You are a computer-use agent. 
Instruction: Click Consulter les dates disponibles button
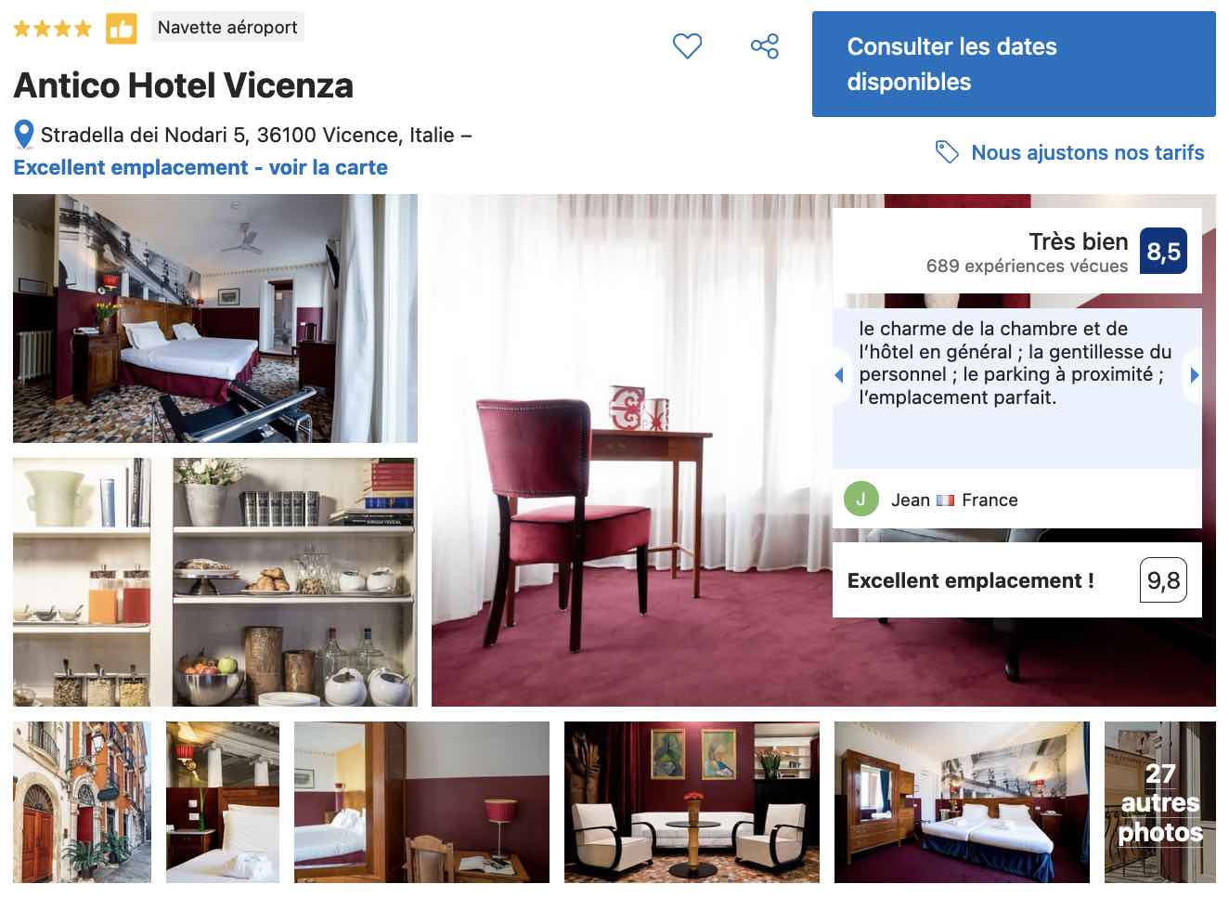(x=1014, y=64)
